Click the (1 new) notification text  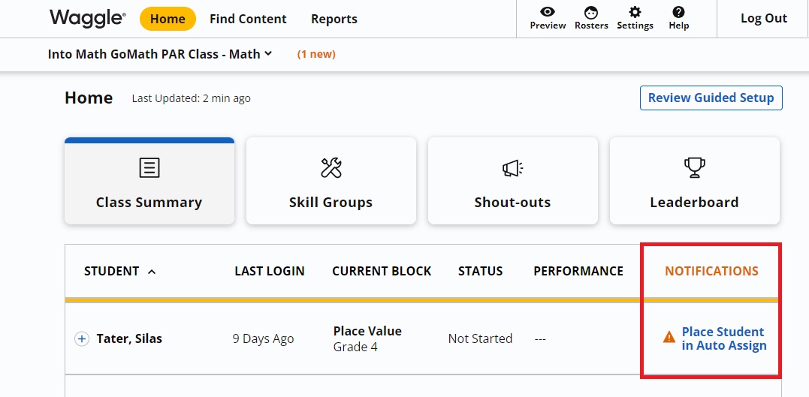[316, 54]
